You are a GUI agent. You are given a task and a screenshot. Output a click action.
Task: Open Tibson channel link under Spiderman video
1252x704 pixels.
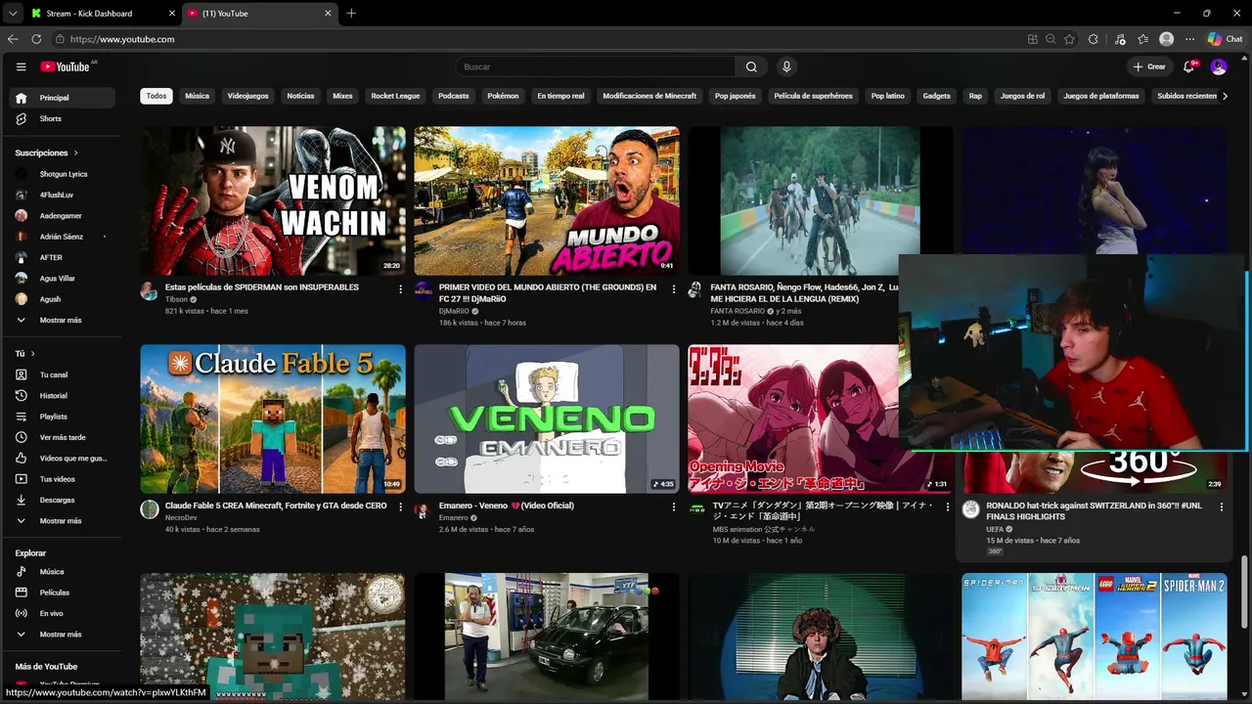[176, 299]
